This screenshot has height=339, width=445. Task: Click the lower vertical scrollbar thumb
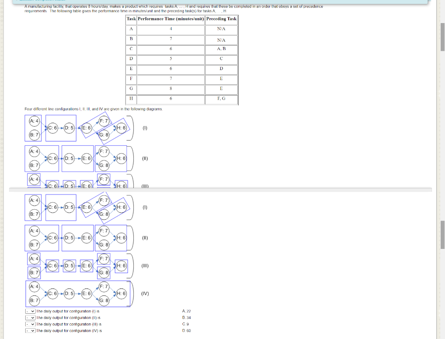[442, 235]
